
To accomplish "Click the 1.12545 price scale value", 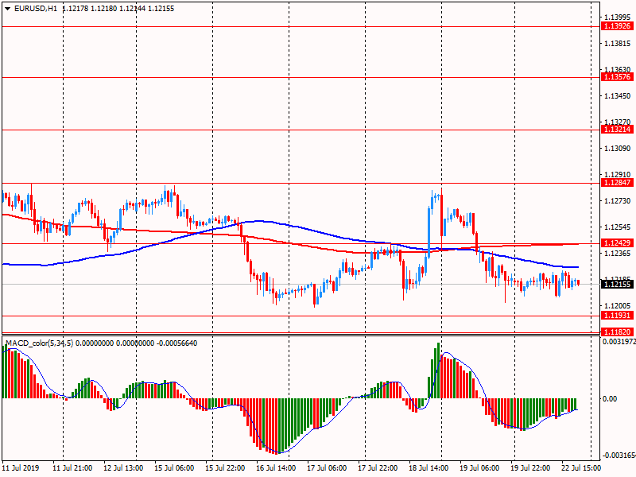I will pos(618,227).
